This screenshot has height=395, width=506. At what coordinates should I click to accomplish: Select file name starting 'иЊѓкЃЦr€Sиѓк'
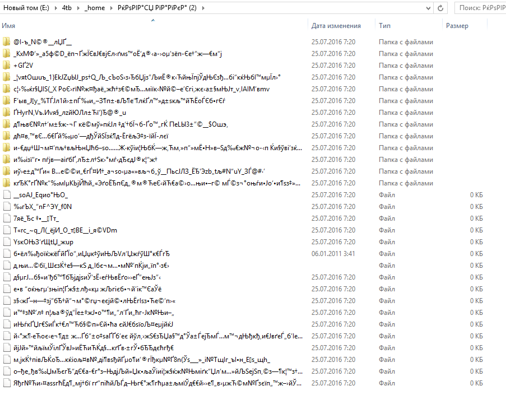click(94, 324)
